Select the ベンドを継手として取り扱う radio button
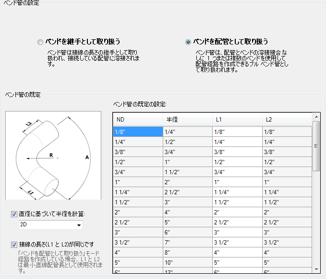 40,42
